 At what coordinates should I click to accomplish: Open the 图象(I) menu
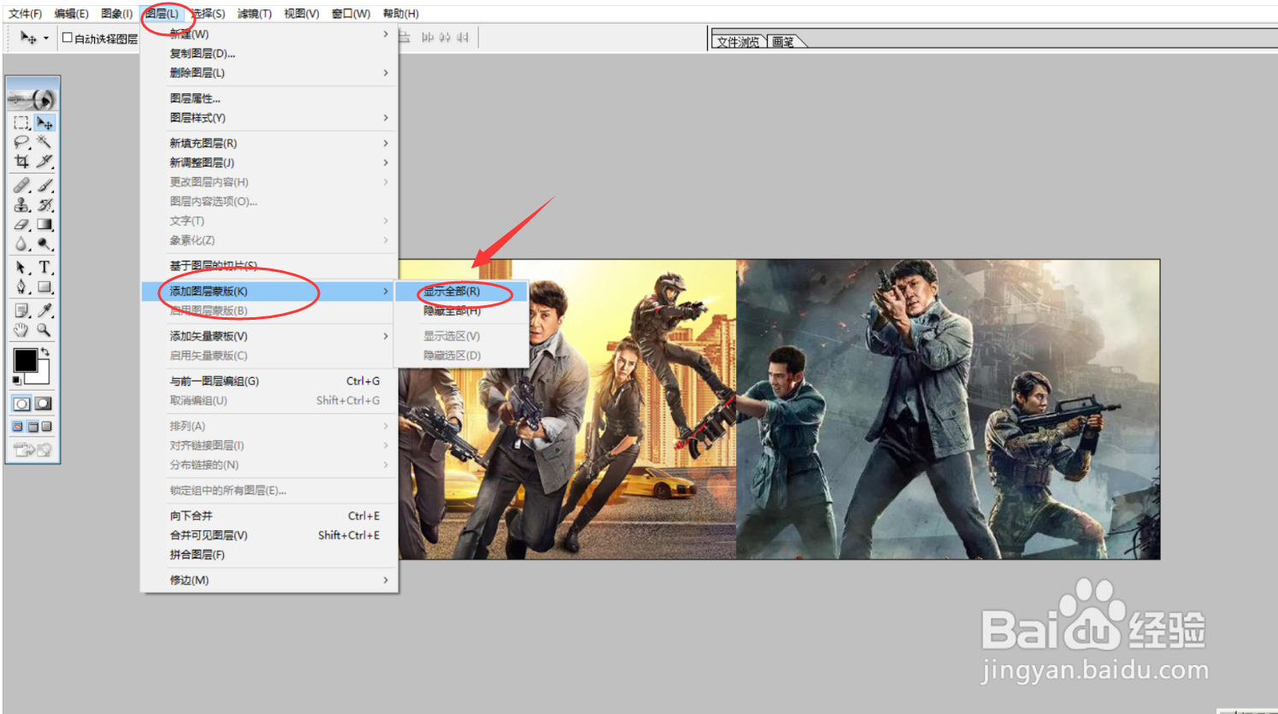coord(116,14)
